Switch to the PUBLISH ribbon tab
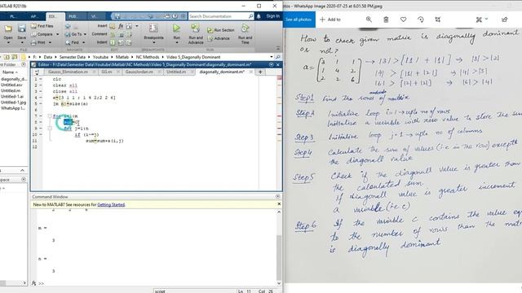This screenshot has height=293, width=522. coord(73,16)
